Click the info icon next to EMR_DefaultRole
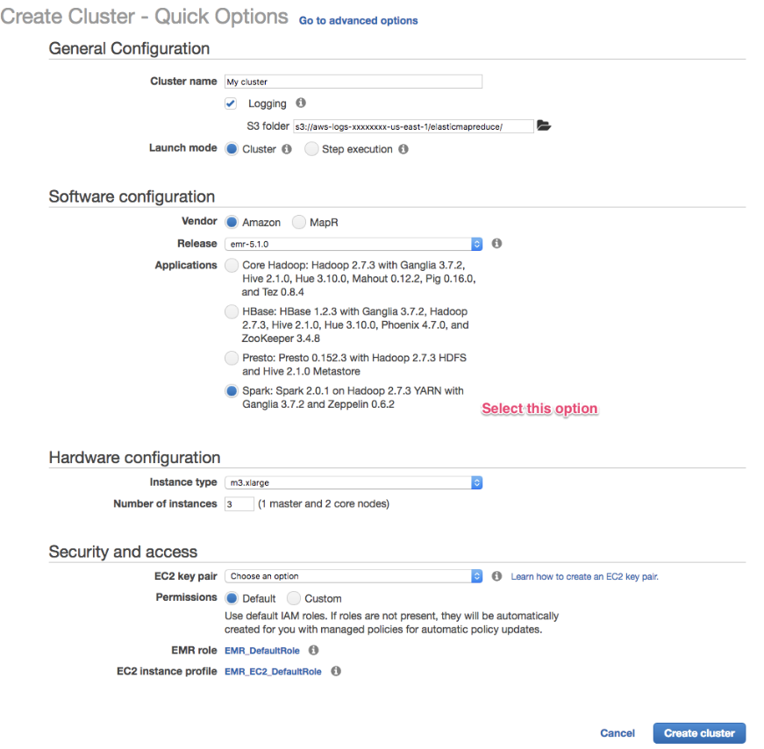Image resolution: width=764 pixels, height=749 pixels. click(x=313, y=651)
